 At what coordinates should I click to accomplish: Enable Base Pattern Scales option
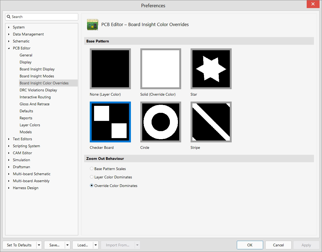point(92,169)
